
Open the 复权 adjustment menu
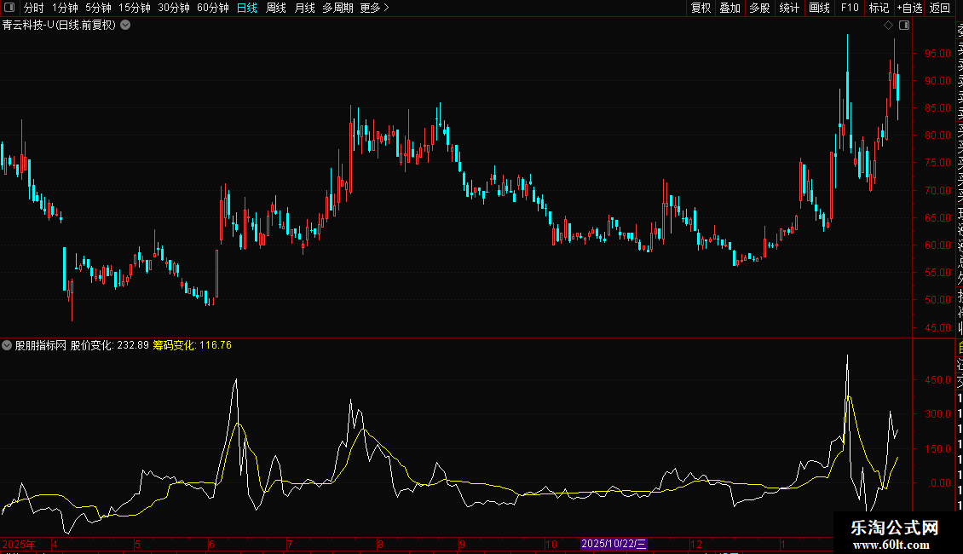pos(701,8)
